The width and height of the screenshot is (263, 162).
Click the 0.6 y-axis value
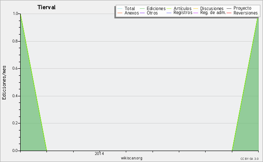pos(15,68)
